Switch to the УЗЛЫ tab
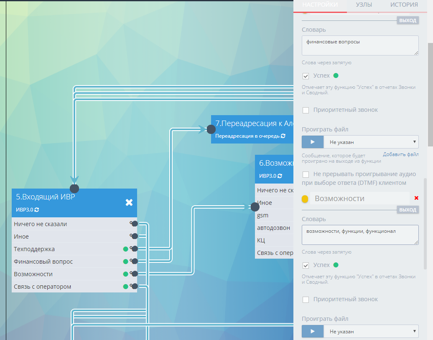Image resolution: width=433 pixels, height=340 pixels. point(364,5)
